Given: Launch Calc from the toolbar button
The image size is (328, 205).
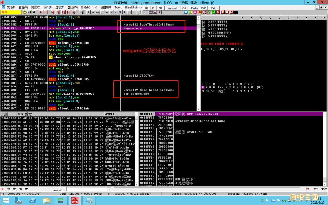Looking at the screenshot, I should click(184, 8).
